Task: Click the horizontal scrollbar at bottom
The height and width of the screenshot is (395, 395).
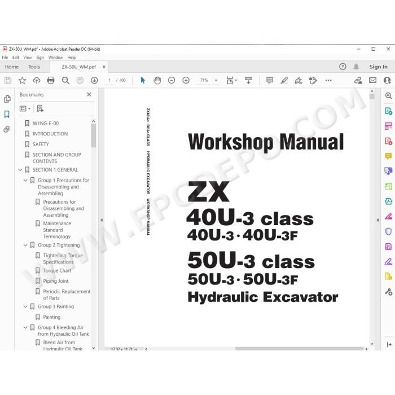Action: click(x=299, y=349)
